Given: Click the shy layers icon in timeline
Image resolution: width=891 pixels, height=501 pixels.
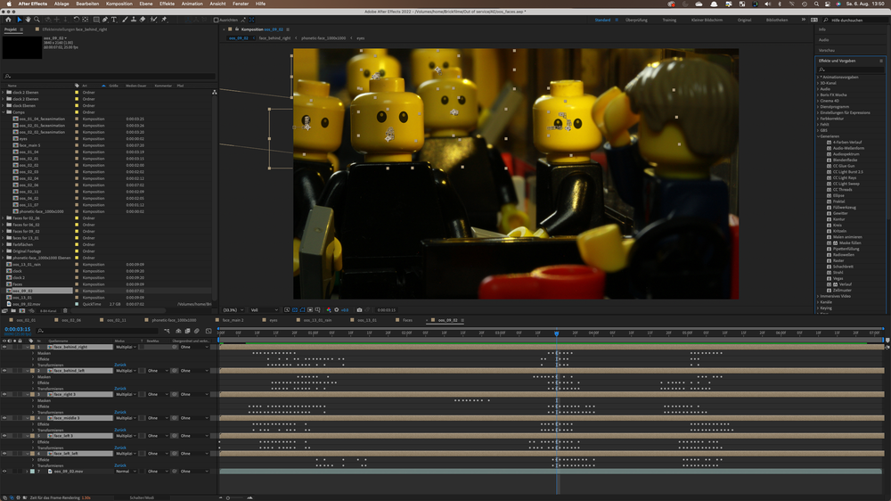Looking at the screenshot, I should click(x=178, y=331).
